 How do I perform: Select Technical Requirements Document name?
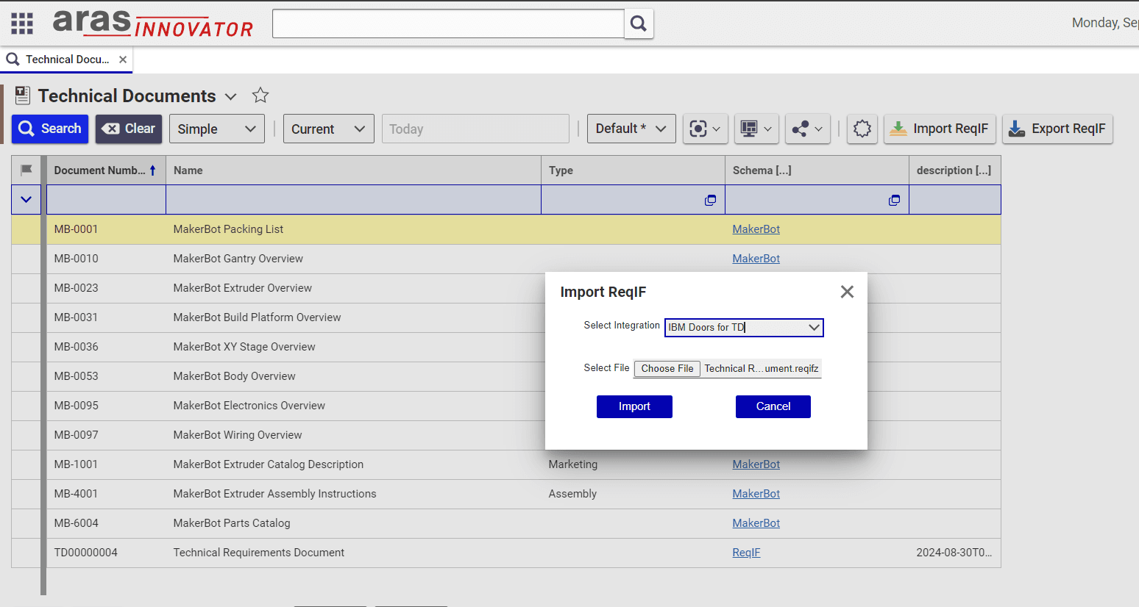(258, 553)
